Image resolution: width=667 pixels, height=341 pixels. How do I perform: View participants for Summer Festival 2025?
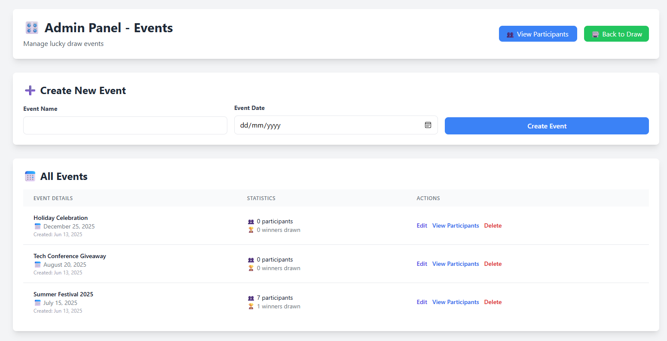(x=455, y=302)
